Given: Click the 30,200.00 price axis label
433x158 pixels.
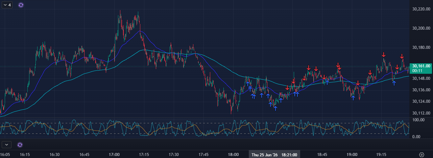Looking at the screenshot, I should 421,28.
